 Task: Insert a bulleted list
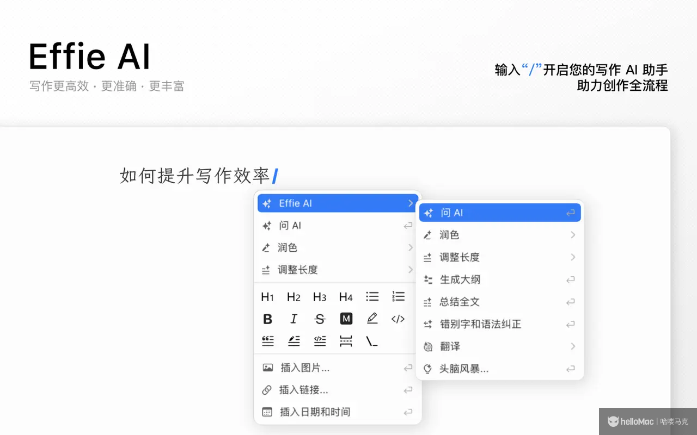[x=372, y=297]
